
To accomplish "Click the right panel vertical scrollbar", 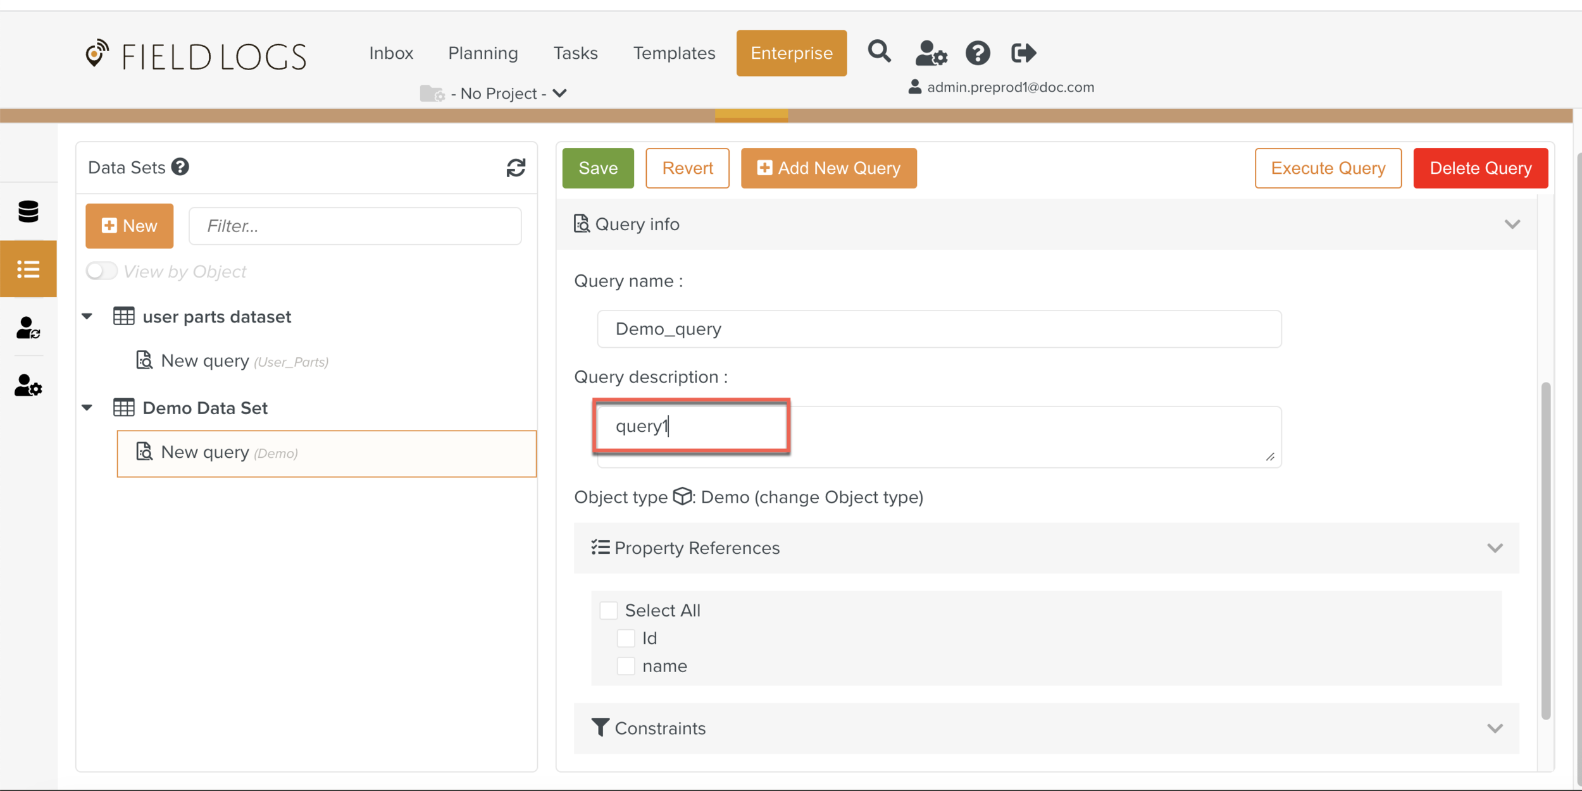I will [1545, 550].
